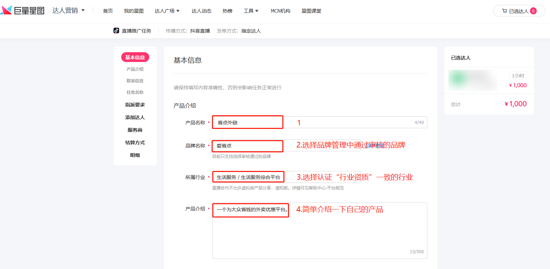Open MCN机构 navigation item
The width and height of the screenshot is (550, 269).
pos(280,11)
